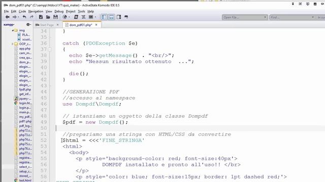Image resolution: width=325 pixels, height=182 pixels.
Task: Toggle focus mode toolbar icon
Action: point(126,17)
